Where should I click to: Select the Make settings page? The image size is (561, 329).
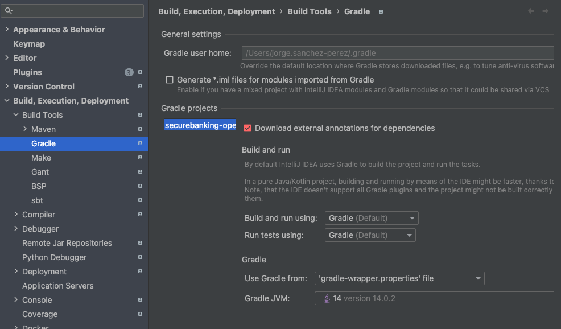41,158
